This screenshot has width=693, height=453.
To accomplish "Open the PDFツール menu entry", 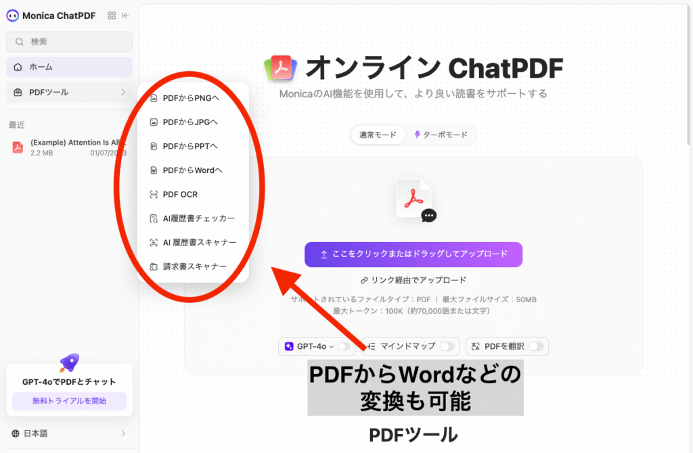I will 70,92.
